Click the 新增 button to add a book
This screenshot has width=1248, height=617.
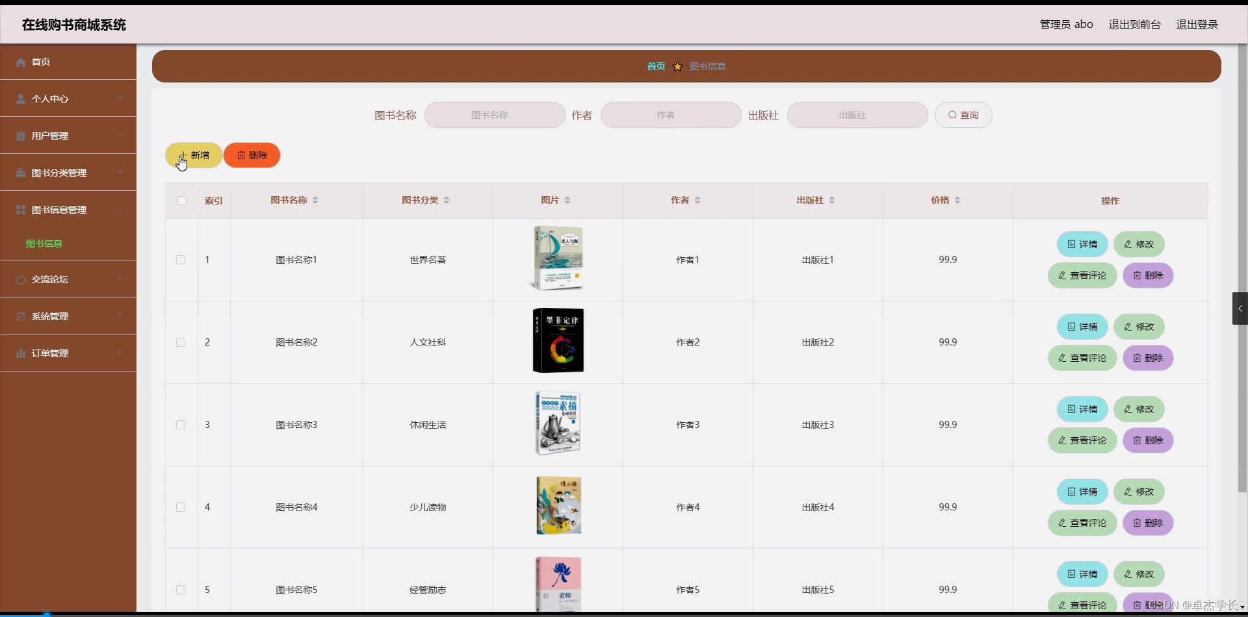click(193, 155)
